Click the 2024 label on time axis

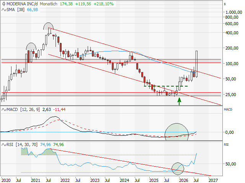(124, 180)
